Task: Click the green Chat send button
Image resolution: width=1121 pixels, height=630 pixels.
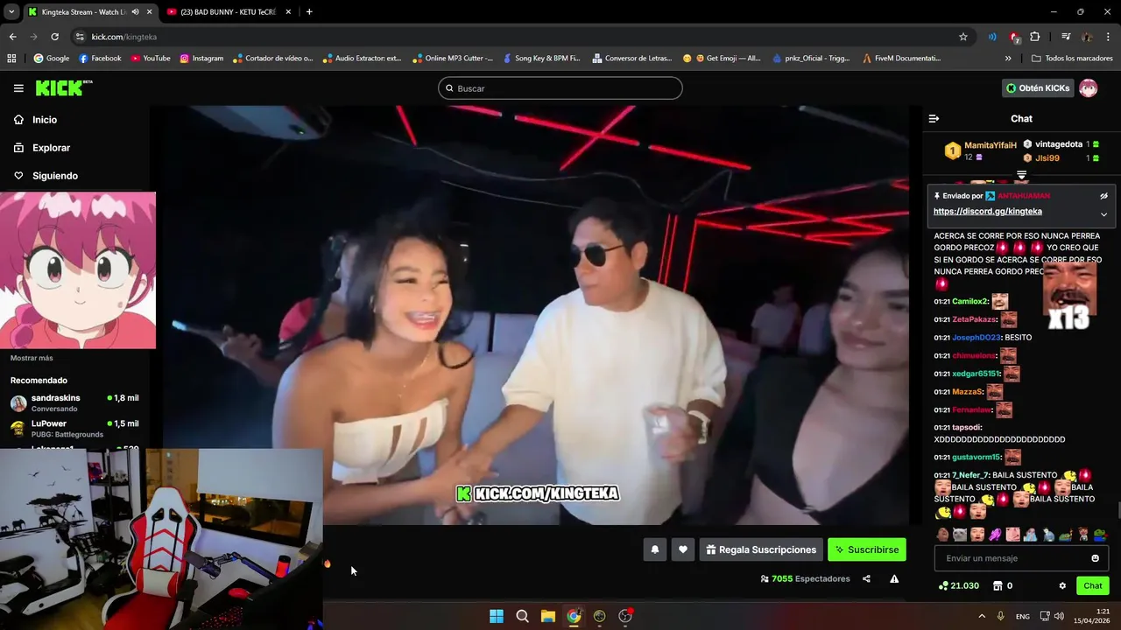Action: click(x=1093, y=586)
